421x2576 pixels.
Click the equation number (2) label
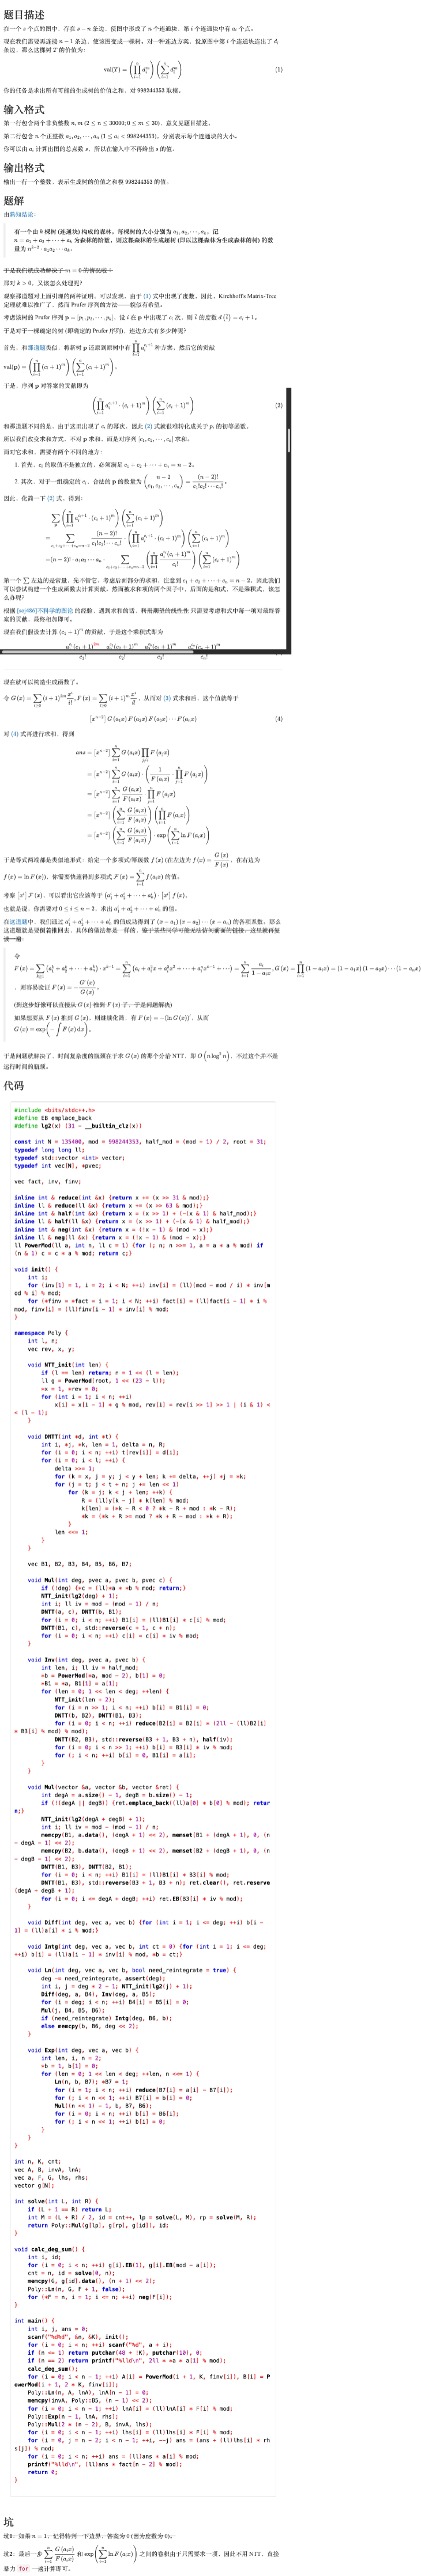tap(279, 405)
